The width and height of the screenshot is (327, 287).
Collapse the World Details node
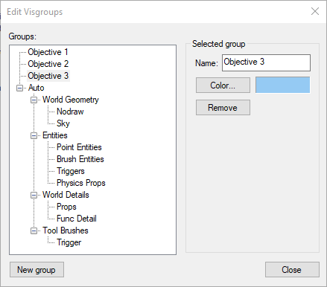(34, 195)
